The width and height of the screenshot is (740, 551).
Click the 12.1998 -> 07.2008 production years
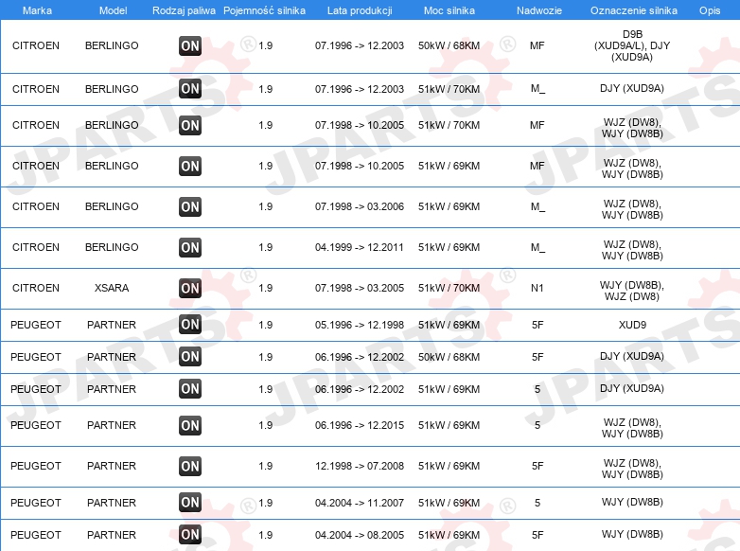coord(360,466)
